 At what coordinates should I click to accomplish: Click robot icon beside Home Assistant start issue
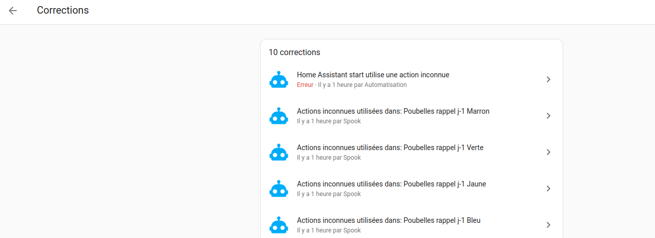pos(279,80)
